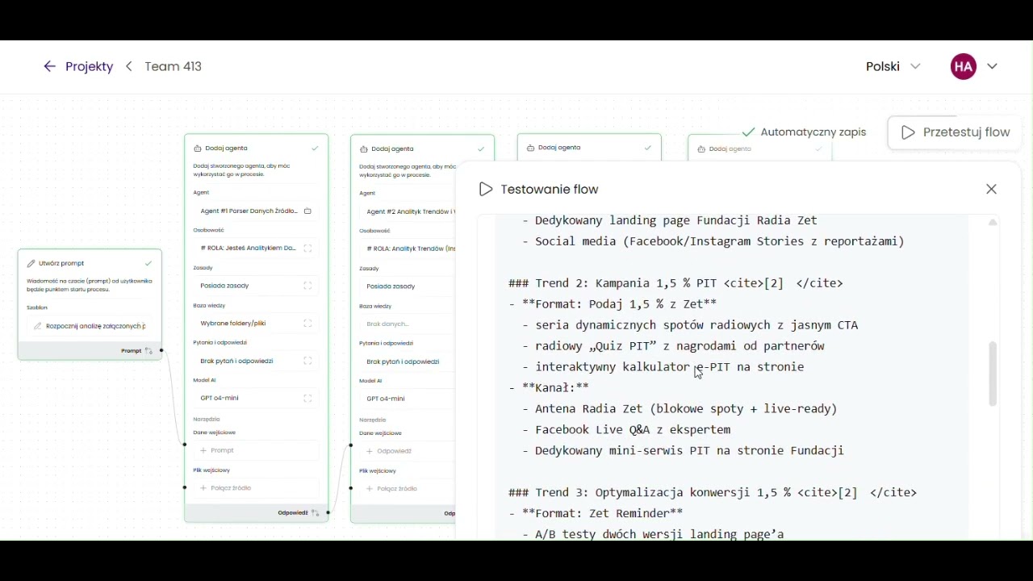The image size is (1033, 581).
Task: Click the '**Format: Podaj 1,5 % z Zet**' line
Action: (x=613, y=304)
